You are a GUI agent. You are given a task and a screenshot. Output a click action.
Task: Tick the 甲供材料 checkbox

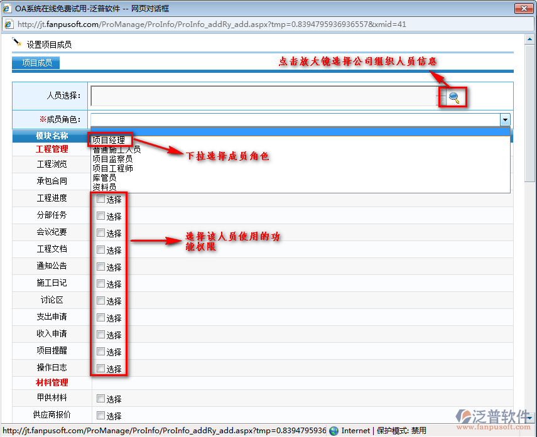(100, 398)
